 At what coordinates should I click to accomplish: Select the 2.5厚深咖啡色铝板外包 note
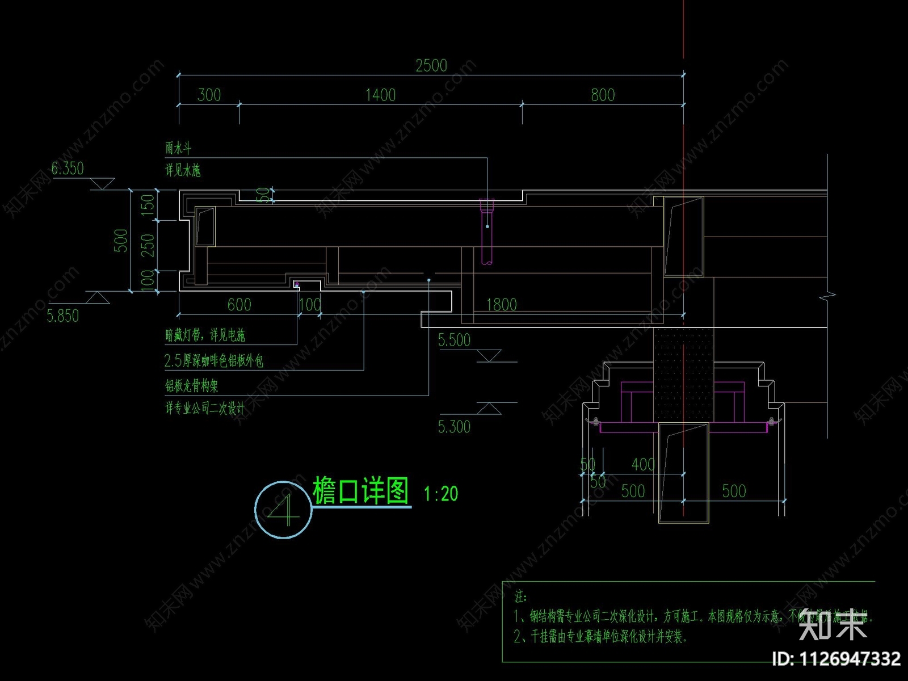click(214, 360)
